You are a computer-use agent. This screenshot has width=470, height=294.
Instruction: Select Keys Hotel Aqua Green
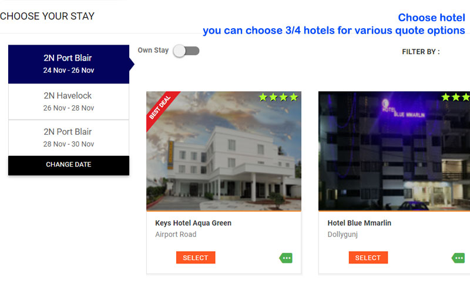196,258
